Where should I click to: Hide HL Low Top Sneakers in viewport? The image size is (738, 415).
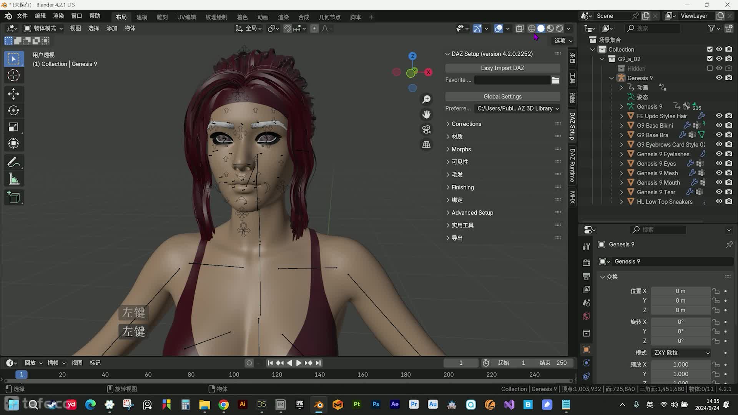pos(719,201)
